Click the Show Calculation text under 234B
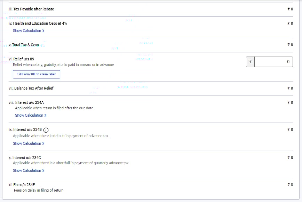 27,143
